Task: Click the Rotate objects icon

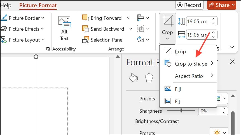Action: (141, 40)
